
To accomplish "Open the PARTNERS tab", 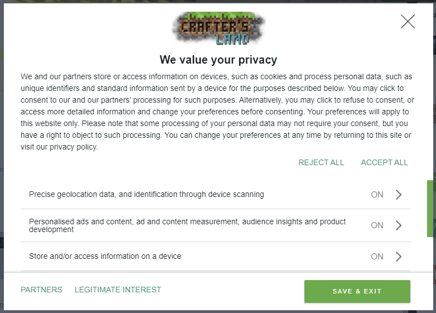I will [x=41, y=290].
